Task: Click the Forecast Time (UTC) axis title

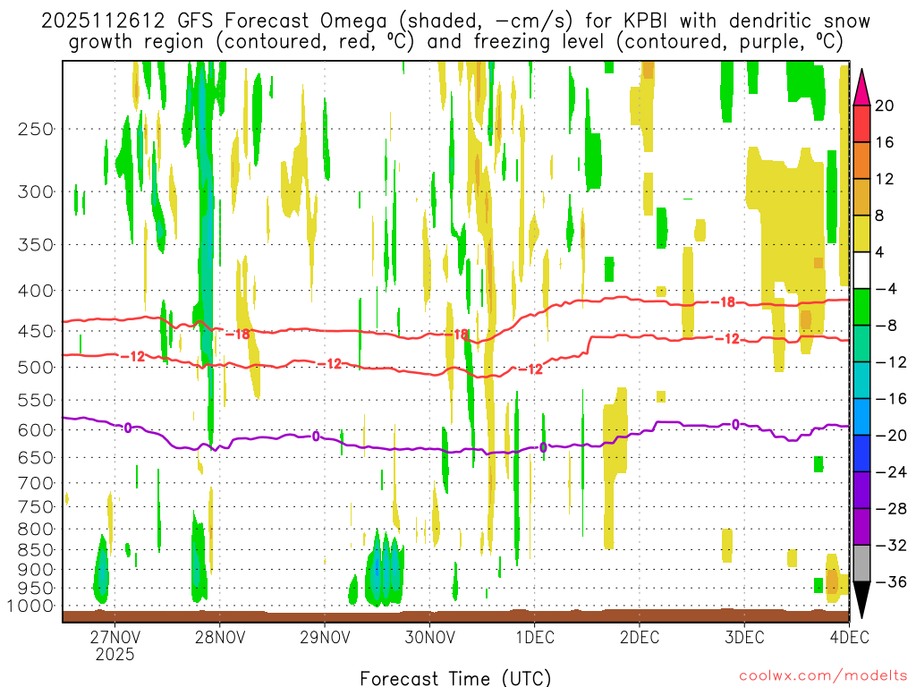Action: 455,678
